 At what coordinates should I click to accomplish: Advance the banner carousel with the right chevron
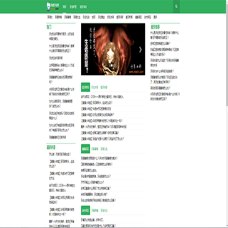pos(140,49)
